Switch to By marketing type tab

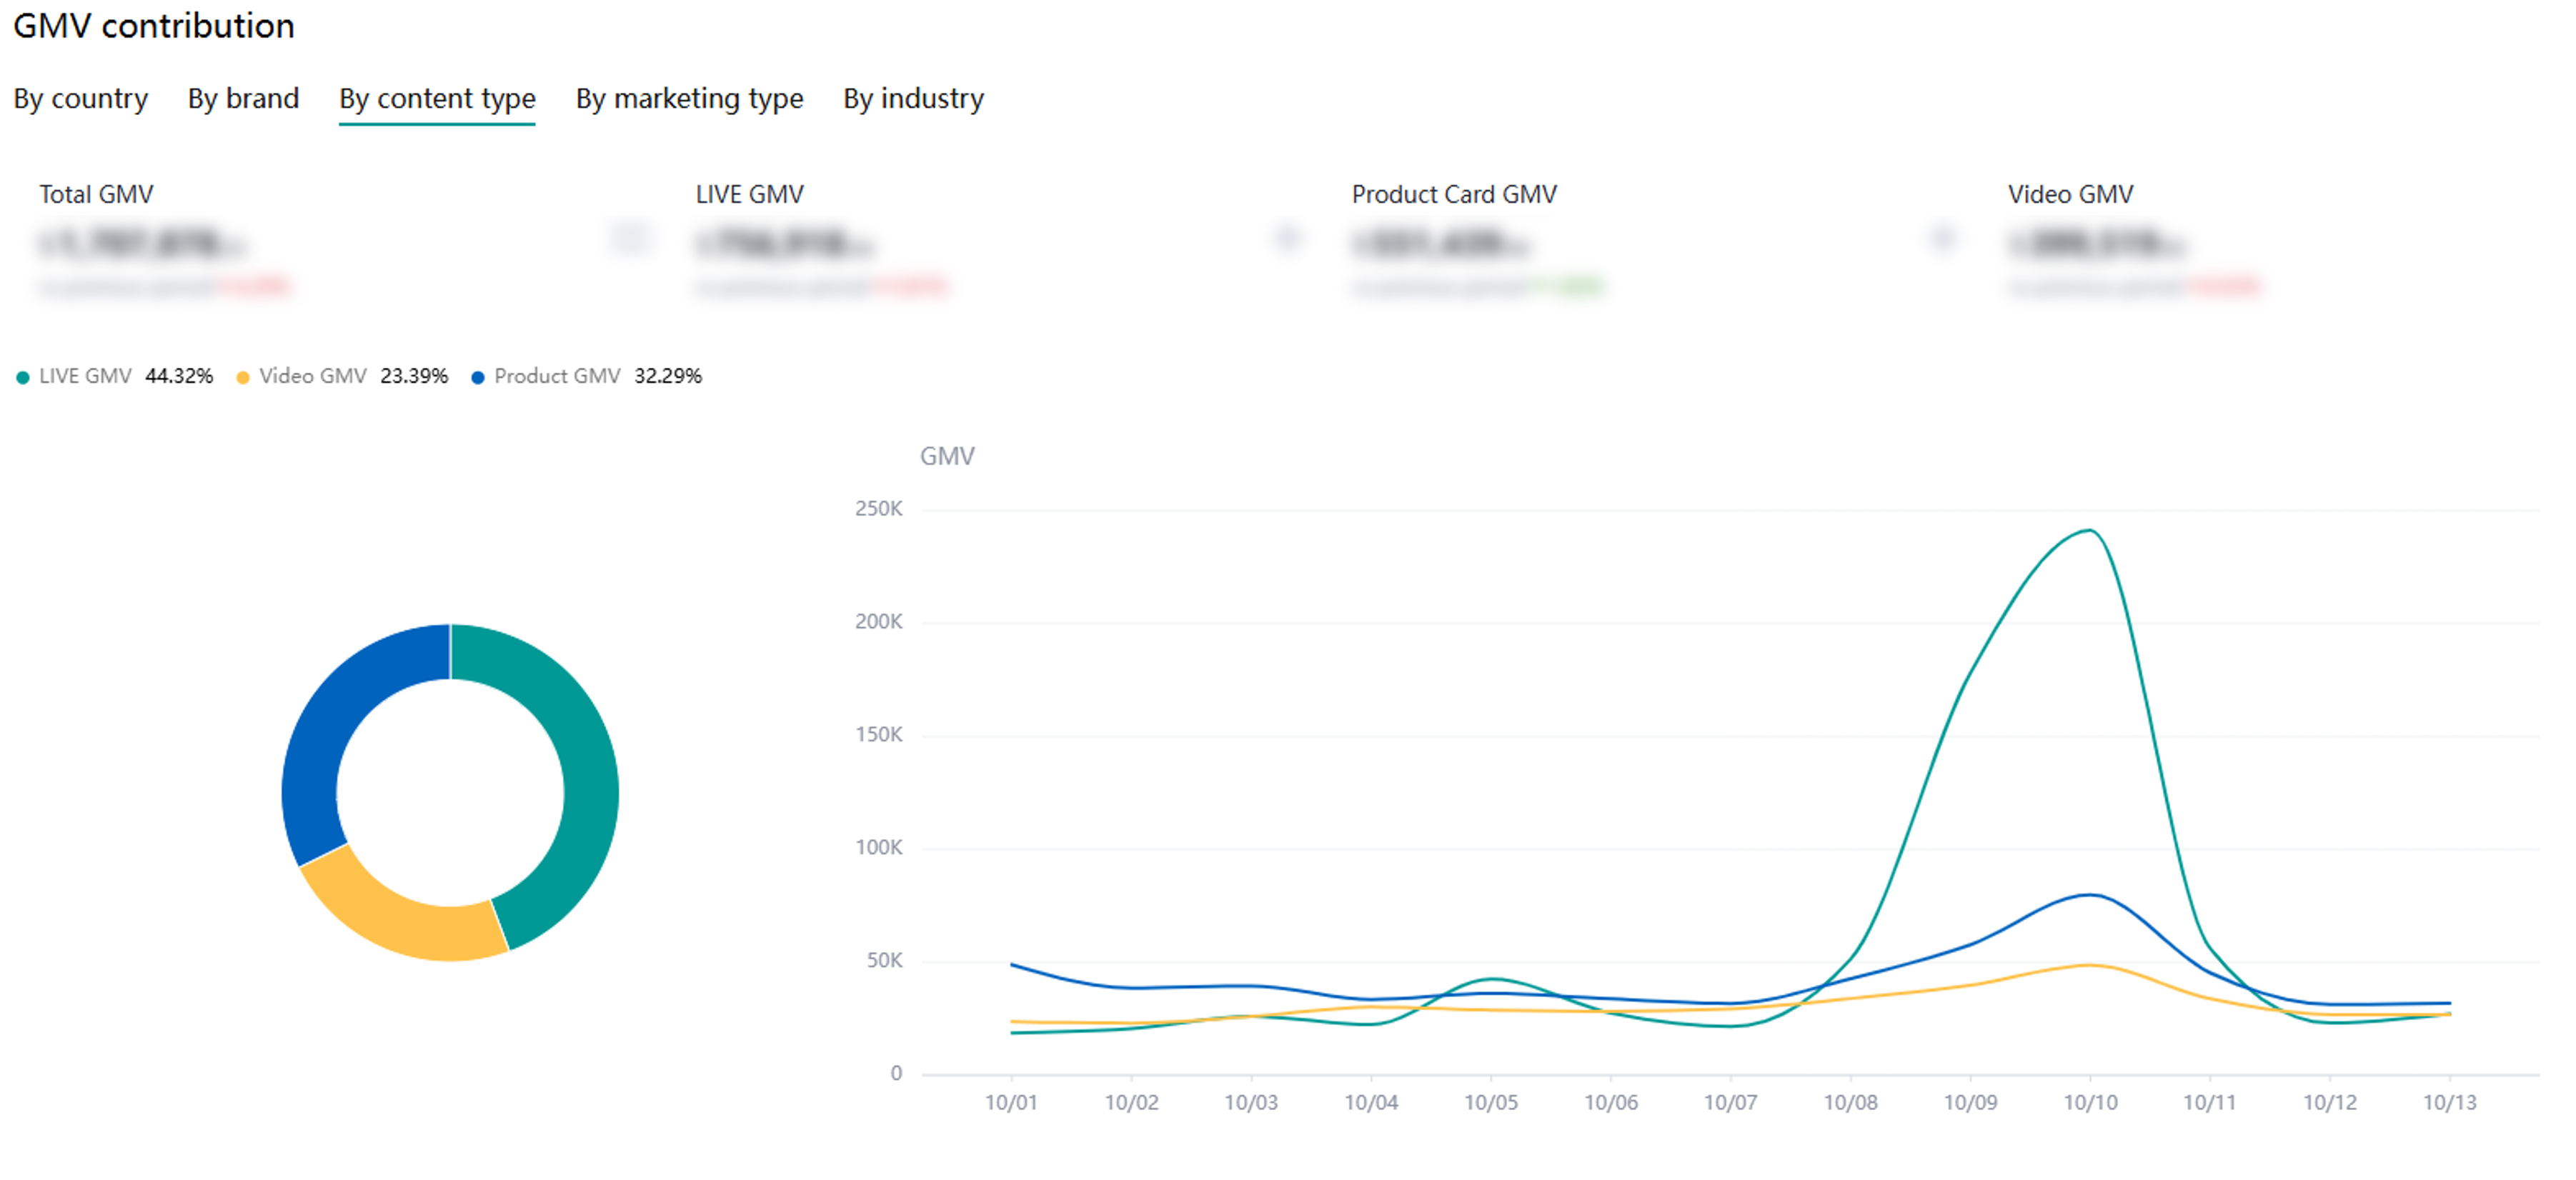[689, 99]
